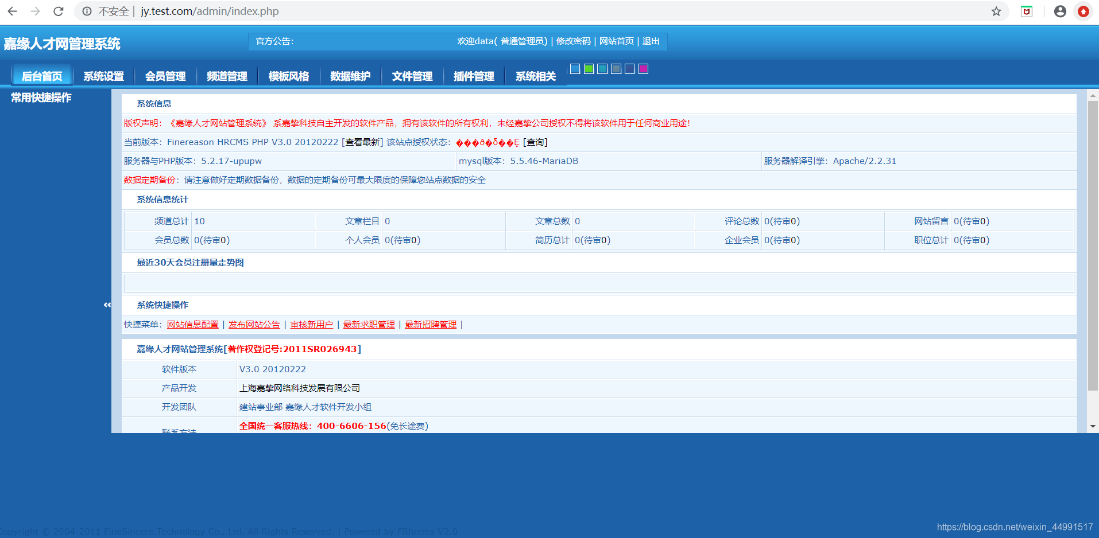Click the 常用快捷操作 sidebar heading
Image resolution: width=1099 pixels, height=538 pixels.
click(41, 98)
